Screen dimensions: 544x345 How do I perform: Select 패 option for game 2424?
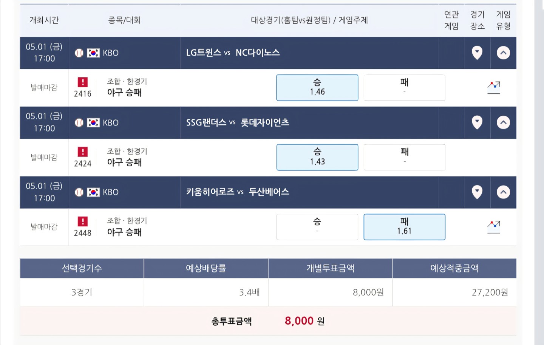coord(404,157)
